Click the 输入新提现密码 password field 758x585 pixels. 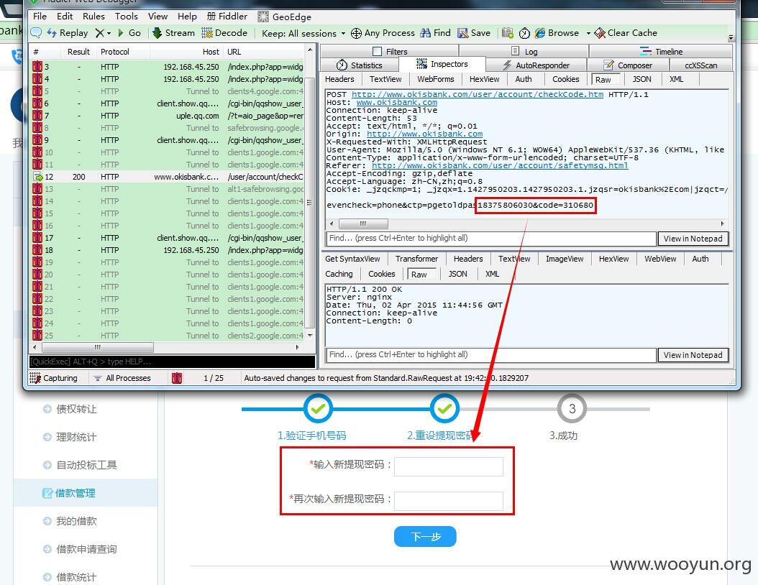coord(449,466)
